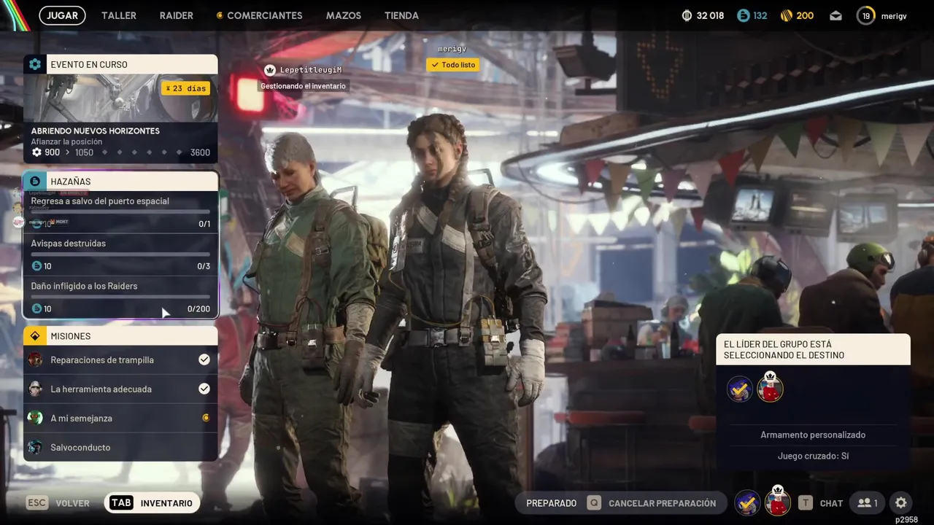Click Daño infligido a los Raiders progress bar

pos(120,297)
